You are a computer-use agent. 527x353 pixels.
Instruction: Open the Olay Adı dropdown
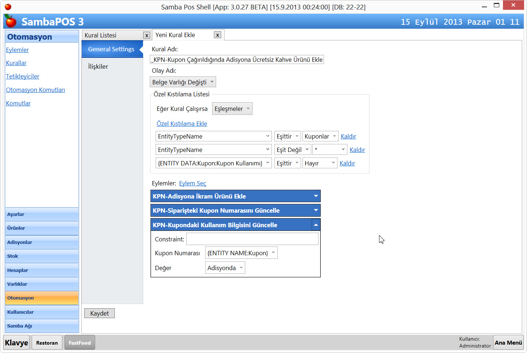[183, 82]
